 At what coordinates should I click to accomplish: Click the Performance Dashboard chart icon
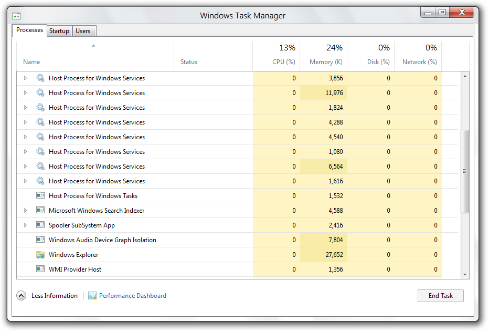coord(92,296)
